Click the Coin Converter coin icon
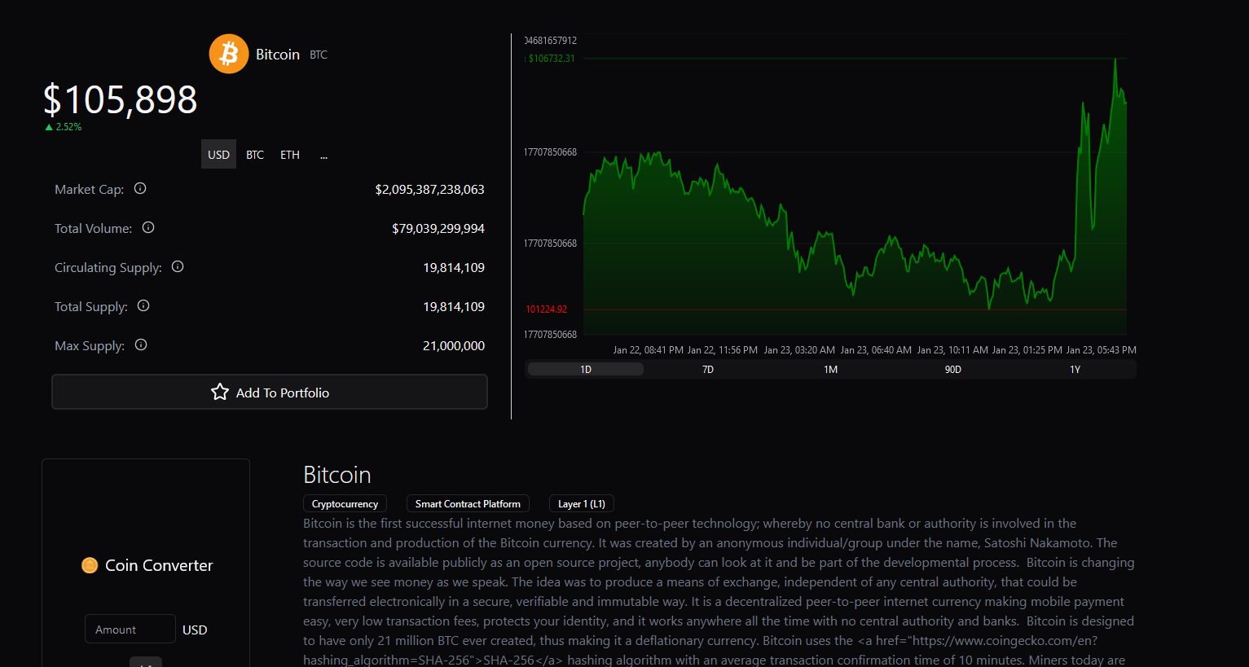The image size is (1249, 667). (x=90, y=565)
